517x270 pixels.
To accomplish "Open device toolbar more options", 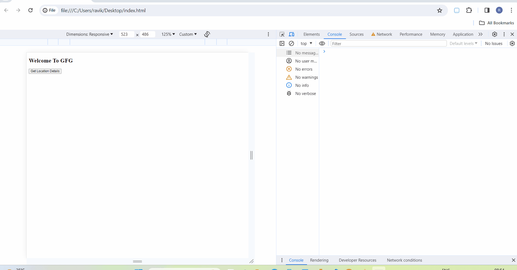I will 268,34.
